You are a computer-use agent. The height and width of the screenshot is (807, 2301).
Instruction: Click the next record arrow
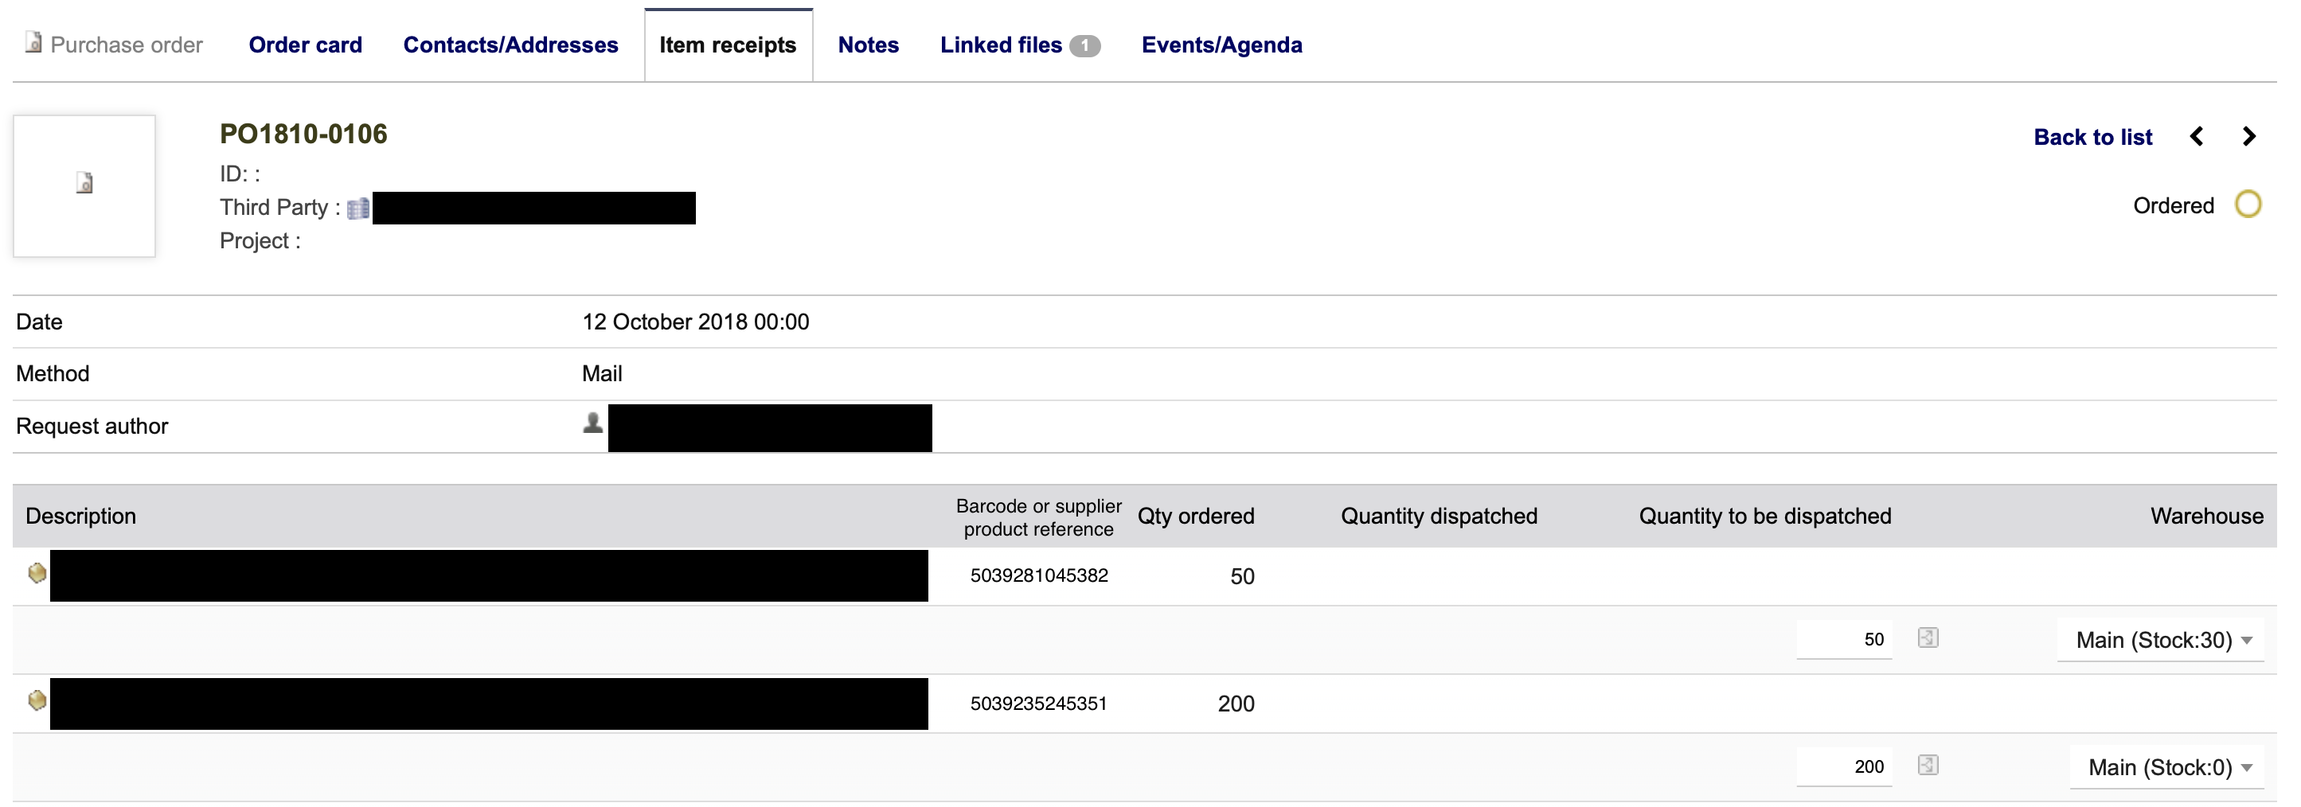coord(2249,135)
